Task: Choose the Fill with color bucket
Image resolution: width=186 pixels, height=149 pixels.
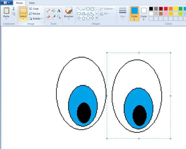Action: (x=54, y=11)
